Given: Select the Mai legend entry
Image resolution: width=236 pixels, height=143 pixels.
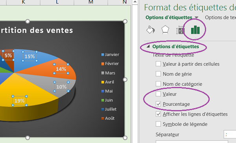Looking at the screenshot, I should (107, 91).
